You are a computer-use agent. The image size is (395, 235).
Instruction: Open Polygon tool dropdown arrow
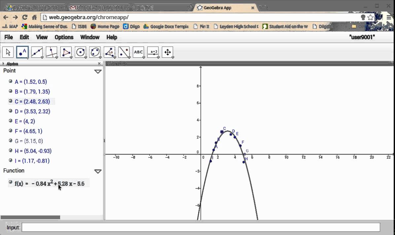tap(71, 58)
